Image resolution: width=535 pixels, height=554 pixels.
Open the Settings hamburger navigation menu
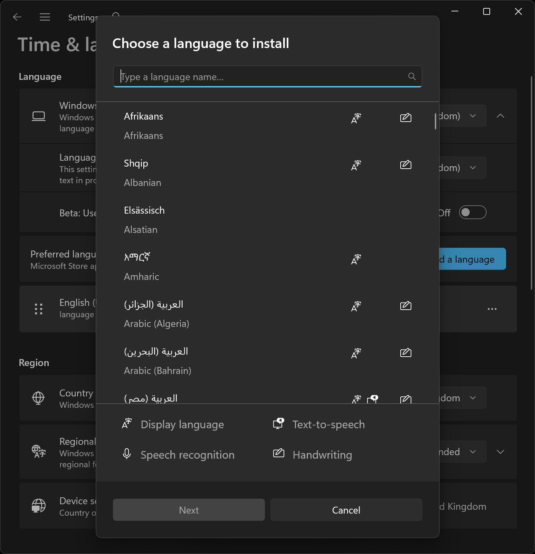[x=45, y=17]
